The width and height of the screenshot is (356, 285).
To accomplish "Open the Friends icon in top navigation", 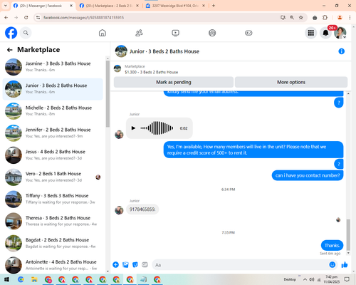I will tap(139, 33).
